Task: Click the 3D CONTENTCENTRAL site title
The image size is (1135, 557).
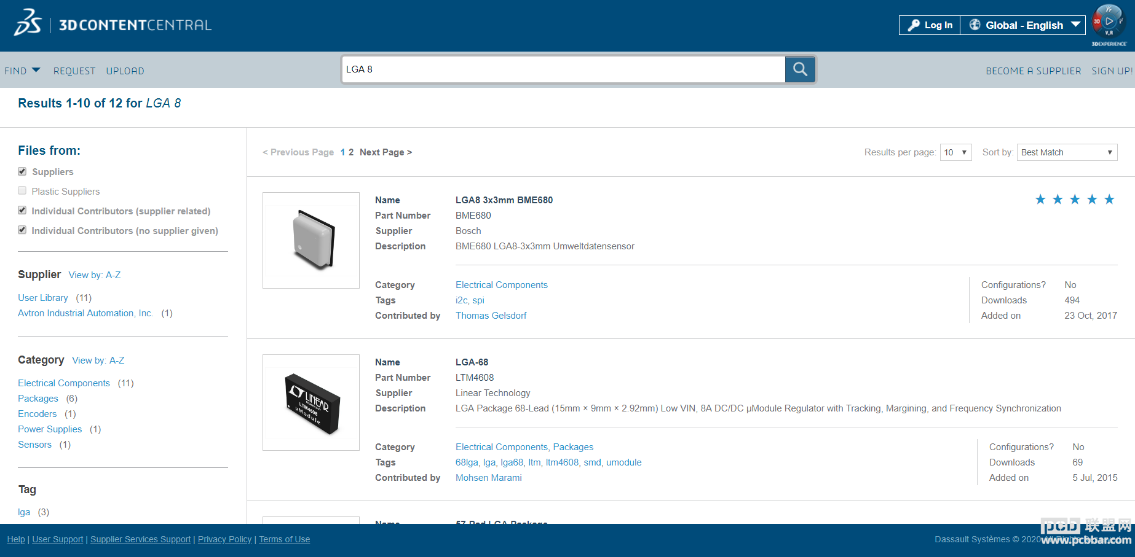Action: pos(135,25)
